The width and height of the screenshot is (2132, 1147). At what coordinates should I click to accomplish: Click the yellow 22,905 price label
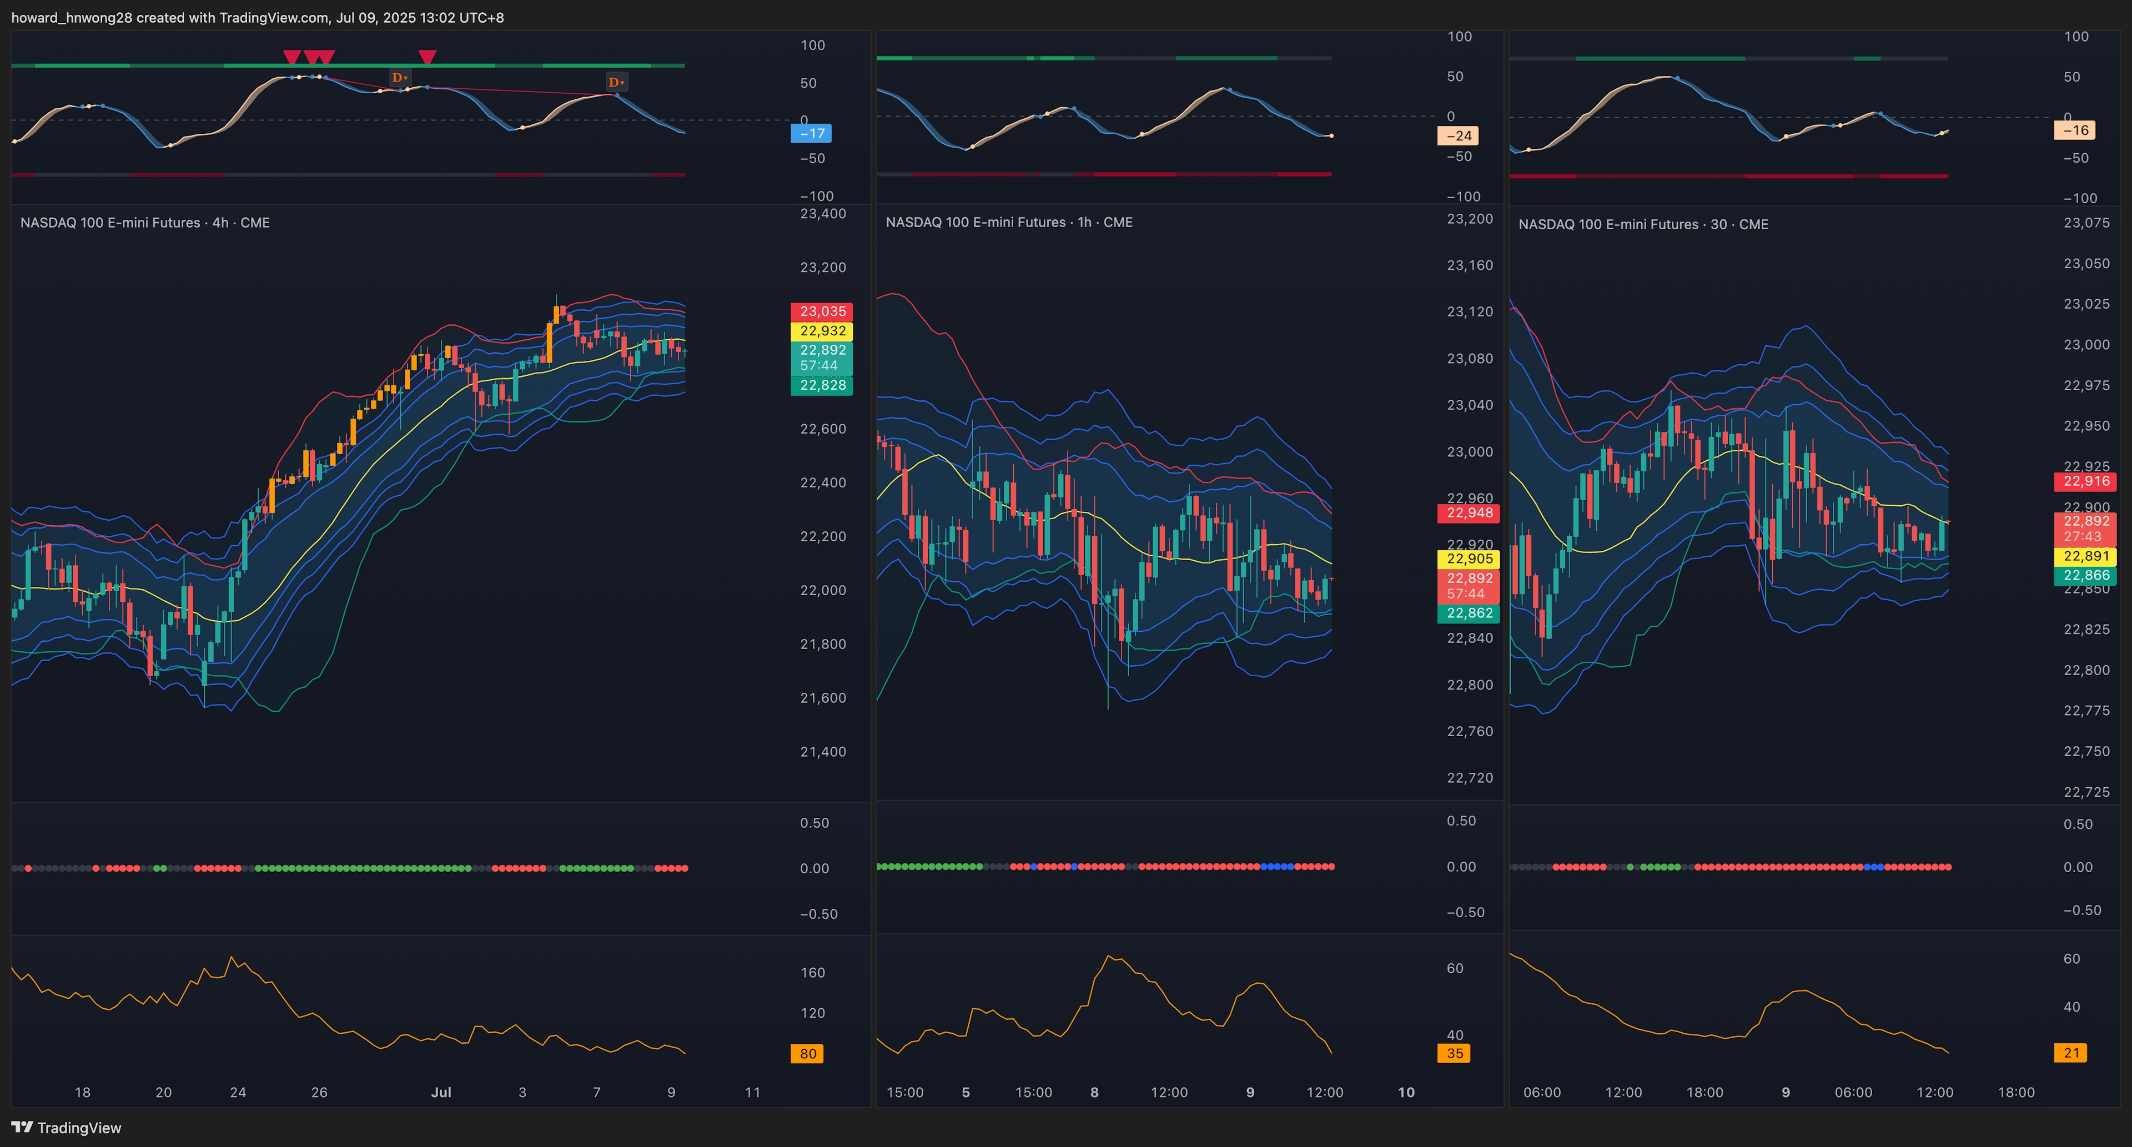click(1468, 559)
